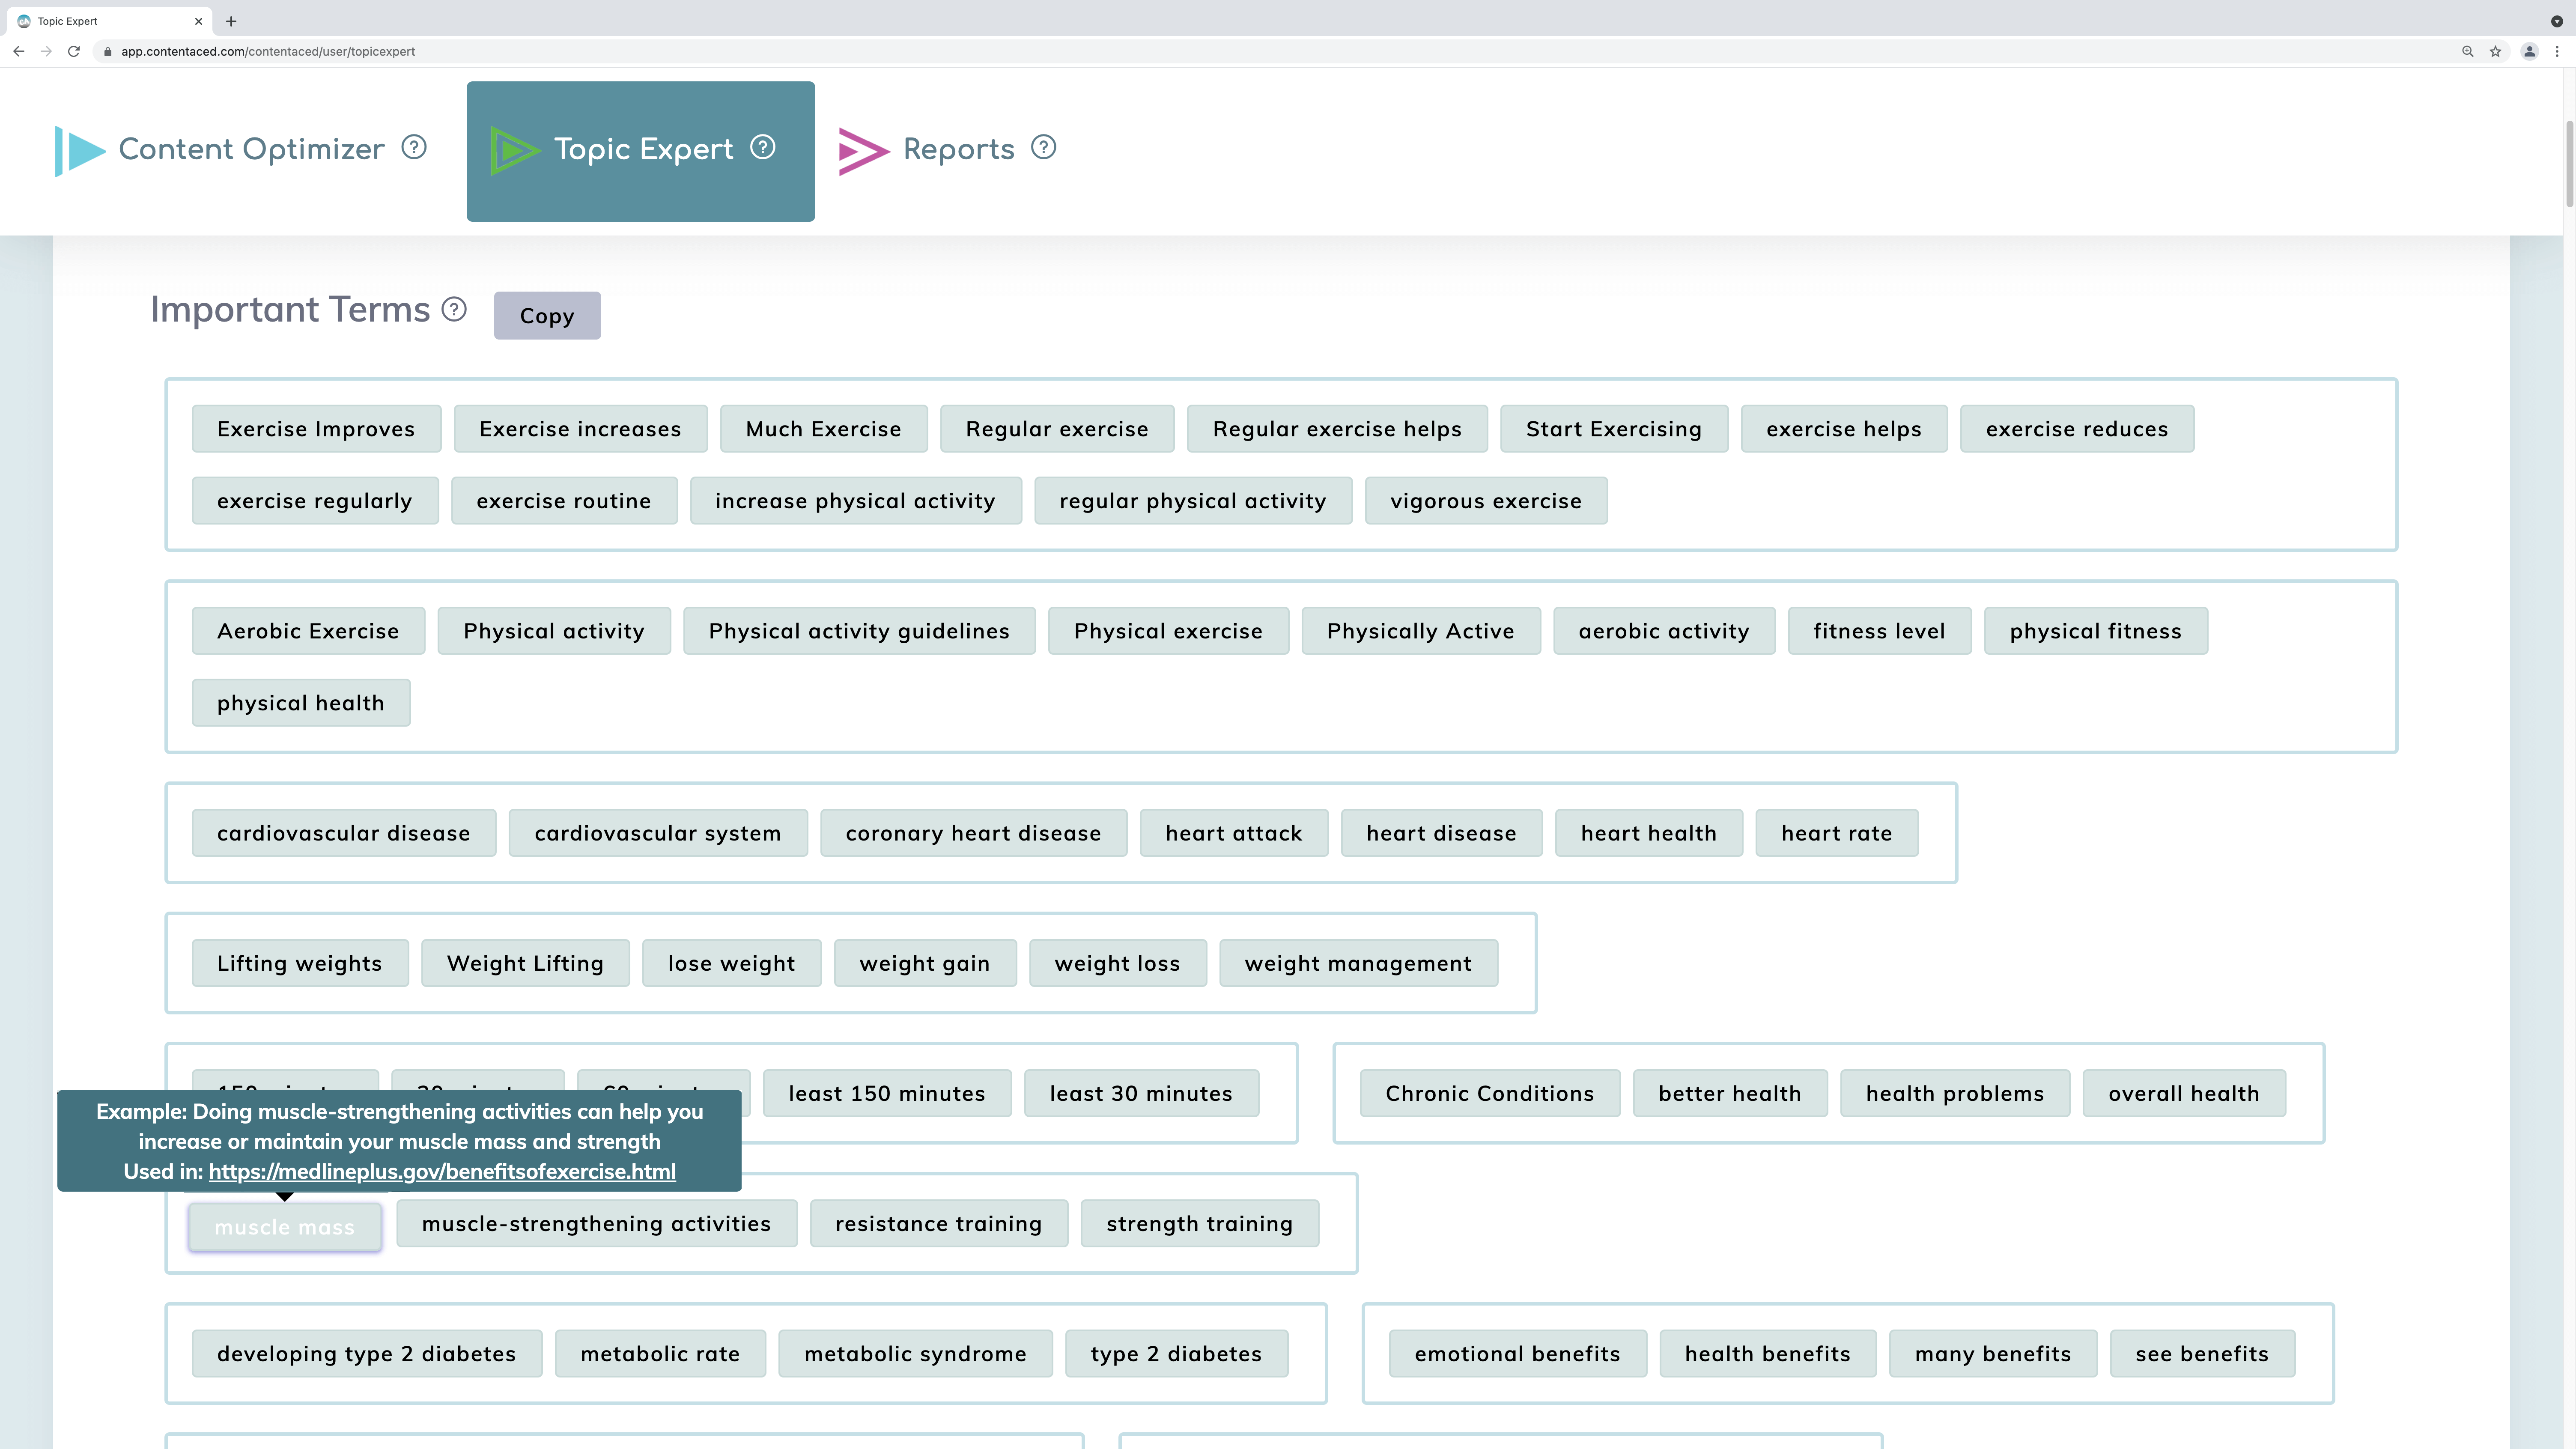The width and height of the screenshot is (2576, 1449).
Task: Click the browser forward arrow
Action: coord(46,51)
